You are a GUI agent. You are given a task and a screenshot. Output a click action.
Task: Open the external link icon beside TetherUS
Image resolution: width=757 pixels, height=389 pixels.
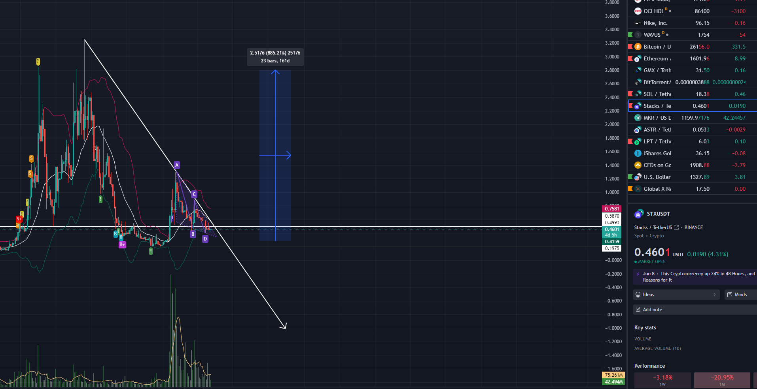click(x=676, y=227)
